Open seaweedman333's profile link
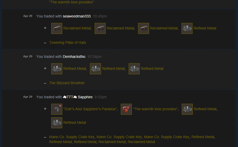The image size is (238, 147). (x=77, y=16)
